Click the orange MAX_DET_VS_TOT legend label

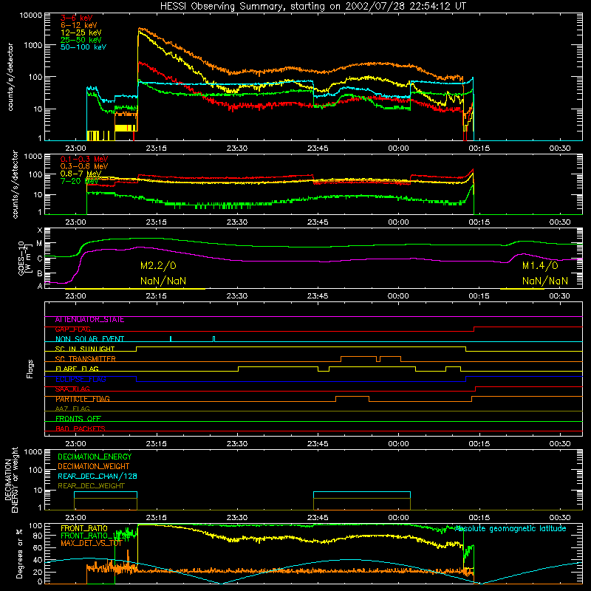(x=91, y=543)
